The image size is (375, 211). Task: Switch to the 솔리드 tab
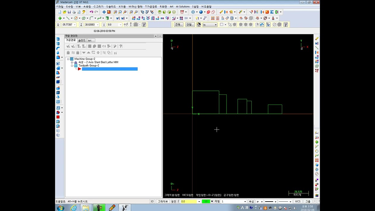click(82, 40)
